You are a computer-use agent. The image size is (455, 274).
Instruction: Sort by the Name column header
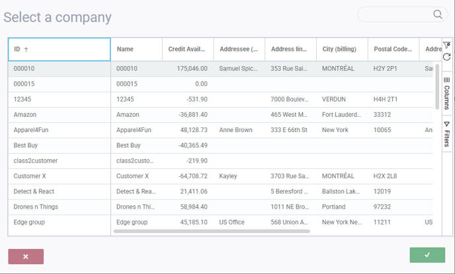click(136, 50)
